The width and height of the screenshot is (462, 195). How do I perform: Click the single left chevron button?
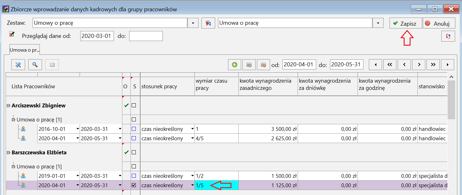coord(404,65)
